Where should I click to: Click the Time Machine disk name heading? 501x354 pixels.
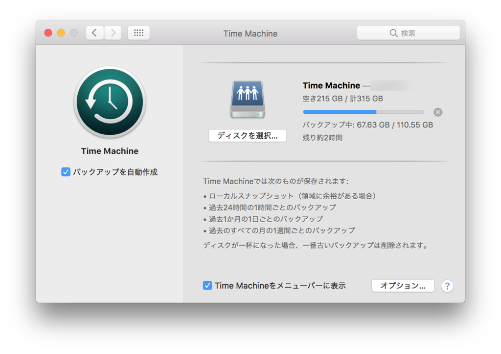[x=331, y=85]
